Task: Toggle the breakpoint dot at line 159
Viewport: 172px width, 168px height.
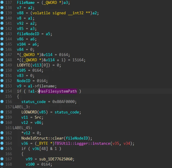Action: [x=2, y=117]
